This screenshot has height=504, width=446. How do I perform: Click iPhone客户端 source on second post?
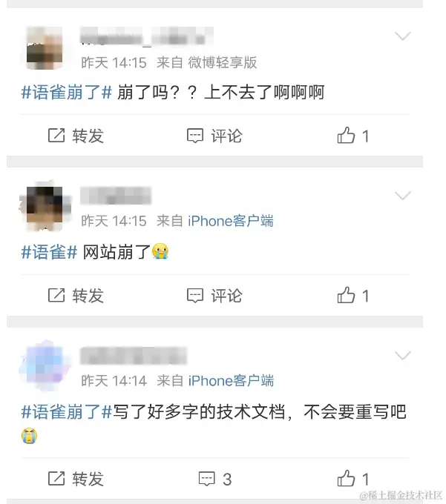[x=231, y=221]
